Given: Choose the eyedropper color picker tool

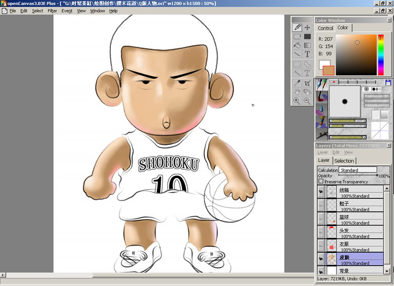Looking at the screenshot, I should tap(297, 83).
